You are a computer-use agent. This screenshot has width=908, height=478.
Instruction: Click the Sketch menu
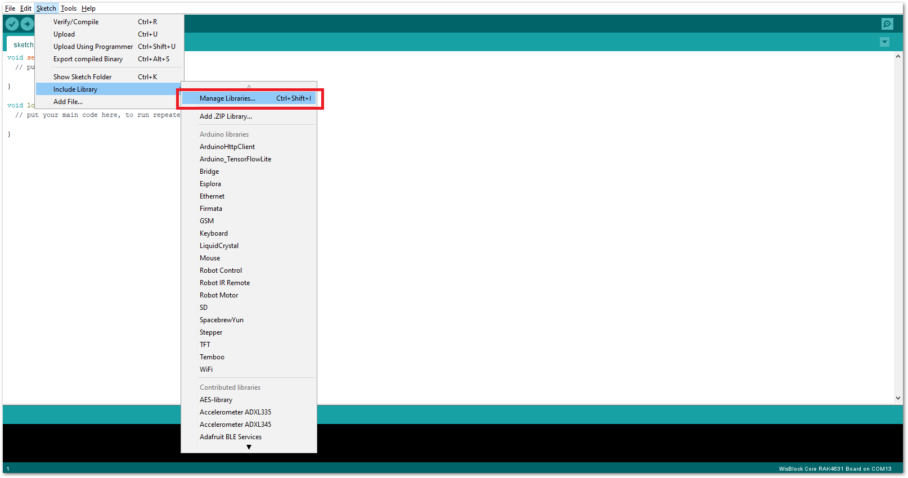46,8
